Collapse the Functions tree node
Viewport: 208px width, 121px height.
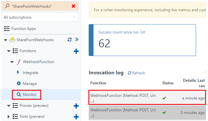click(x=9, y=51)
